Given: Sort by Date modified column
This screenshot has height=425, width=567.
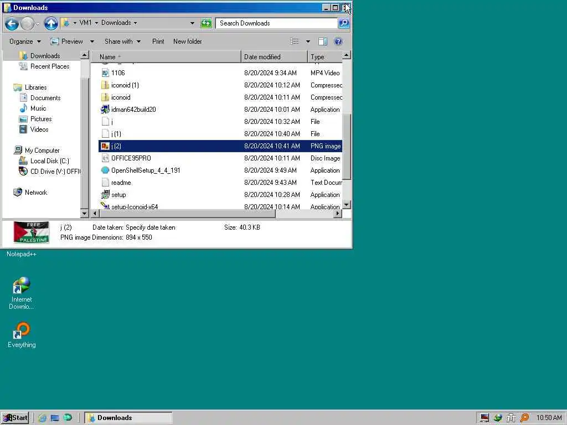Looking at the screenshot, I should click(274, 57).
